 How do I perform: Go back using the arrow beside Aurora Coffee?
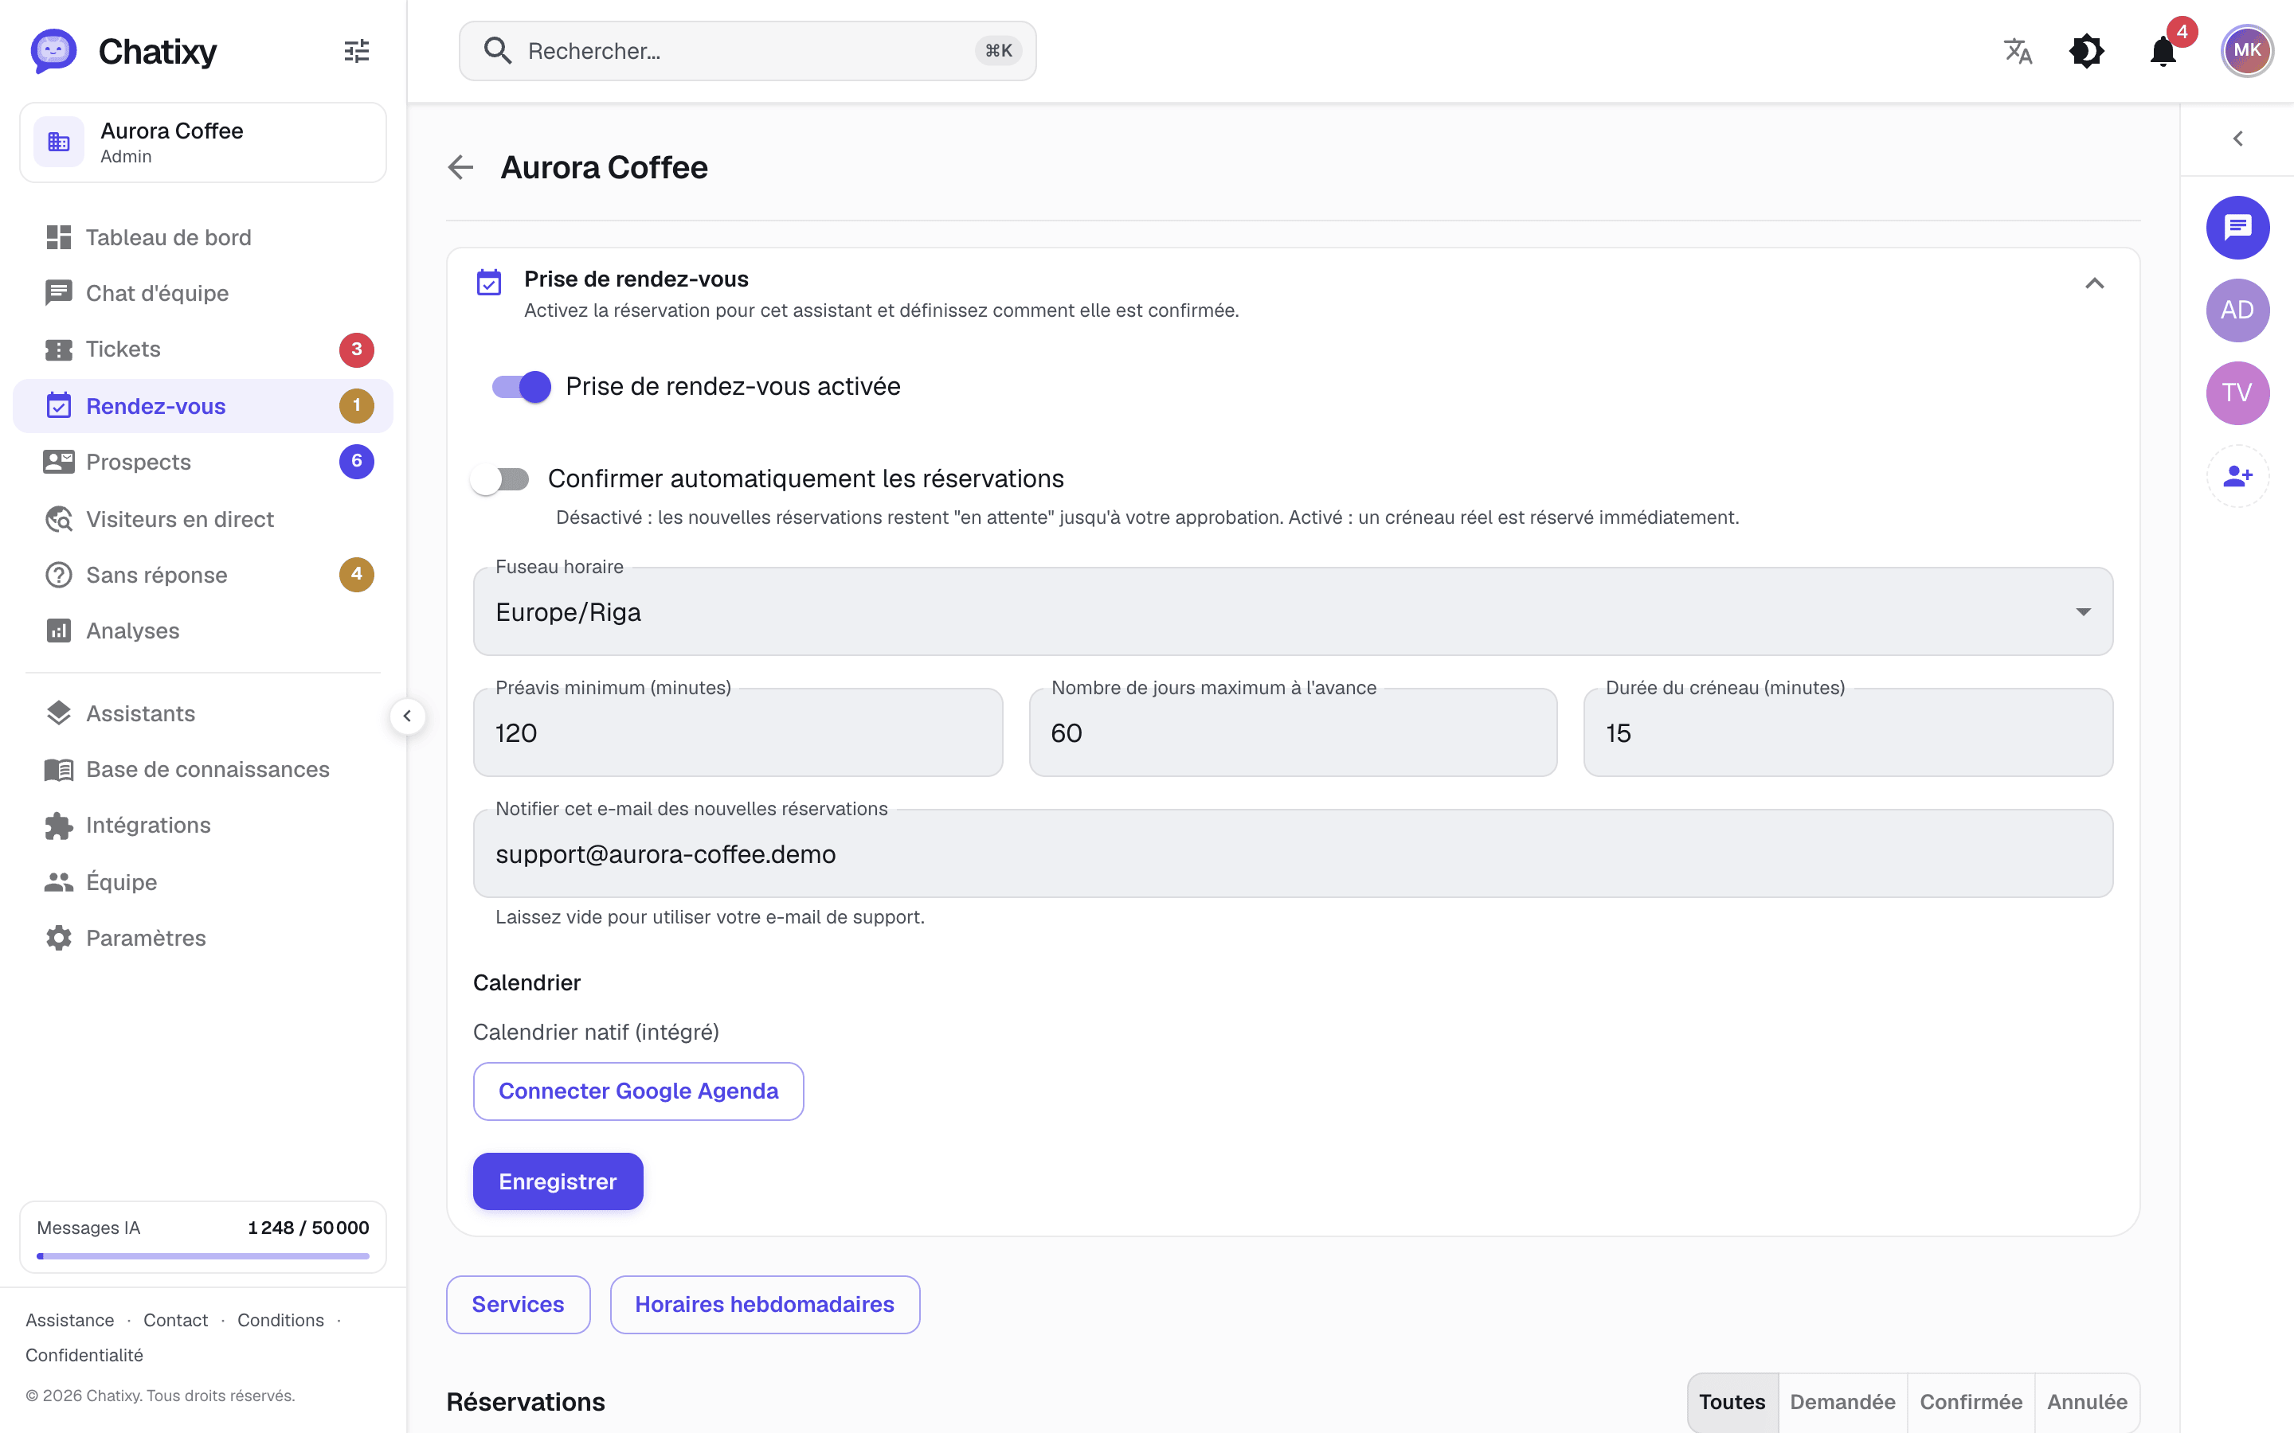(x=460, y=168)
